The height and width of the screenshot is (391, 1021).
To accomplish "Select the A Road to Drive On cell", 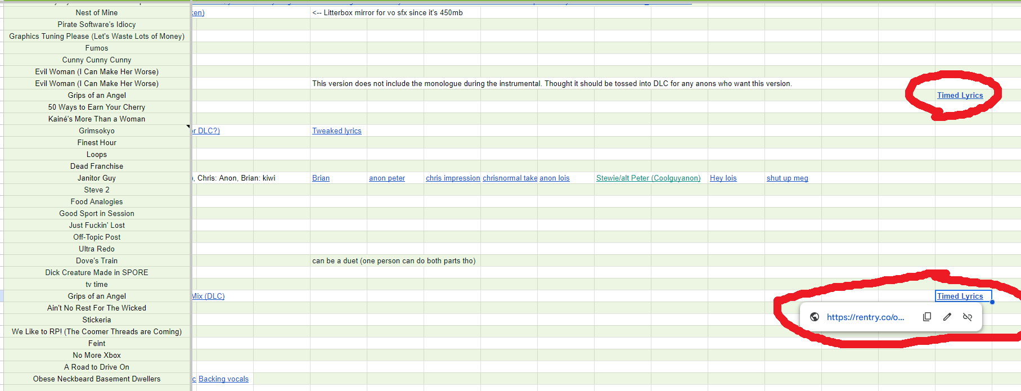I will click(x=97, y=367).
